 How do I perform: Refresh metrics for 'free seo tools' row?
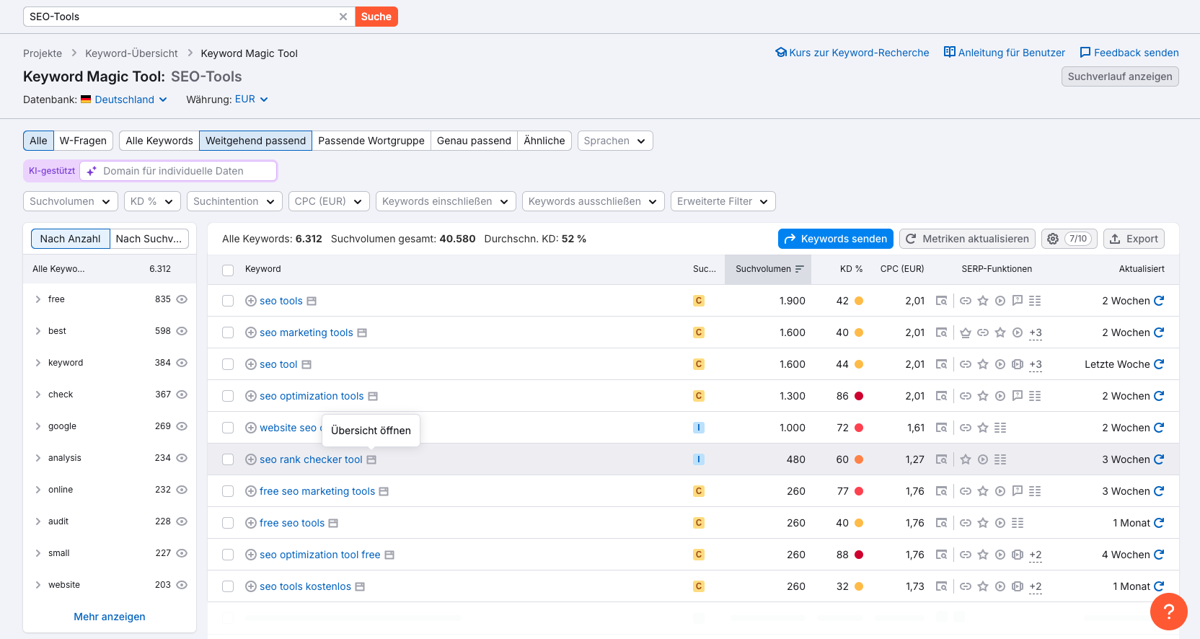(x=1159, y=523)
